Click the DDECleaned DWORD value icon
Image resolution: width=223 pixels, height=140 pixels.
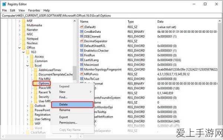pos(82,36)
